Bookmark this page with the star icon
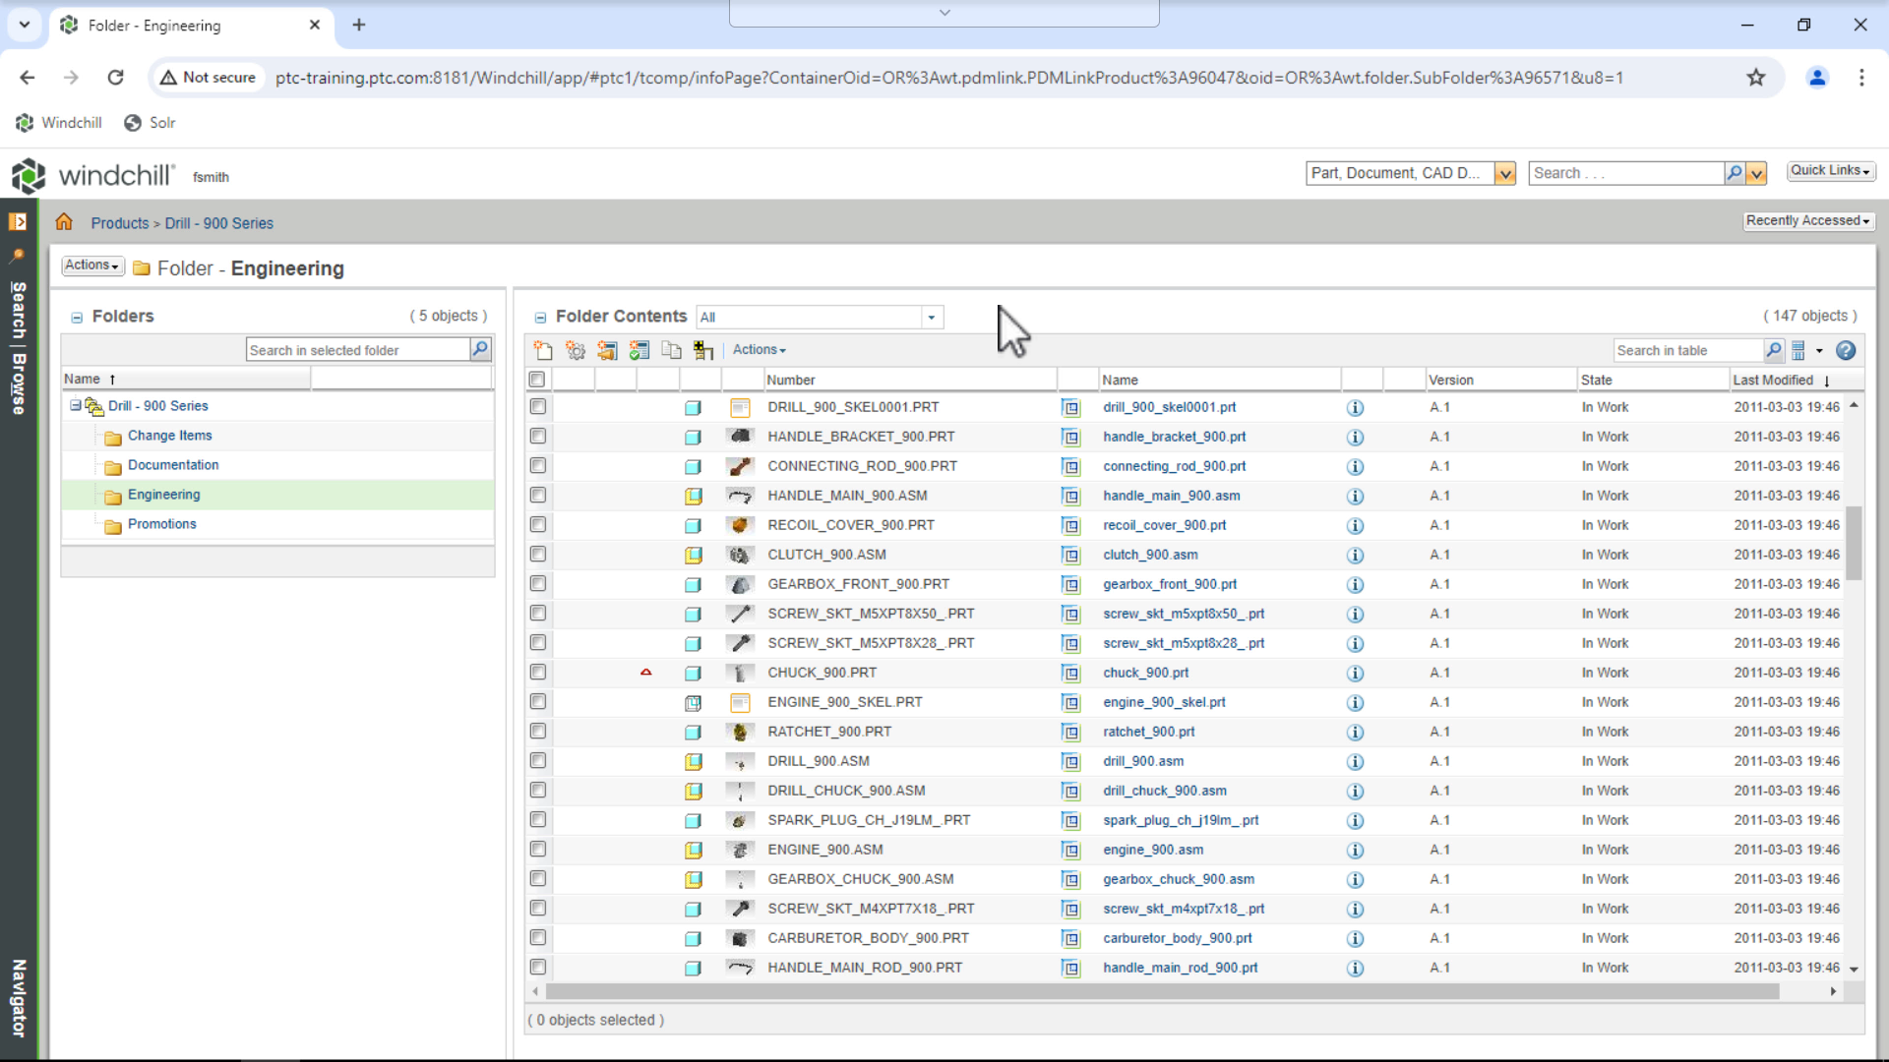 (x=1756, y=78)
